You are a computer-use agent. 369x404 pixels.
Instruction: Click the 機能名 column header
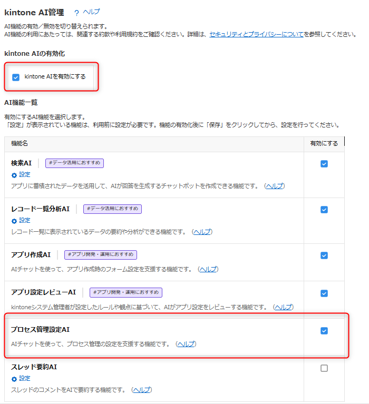click(20, 143)
